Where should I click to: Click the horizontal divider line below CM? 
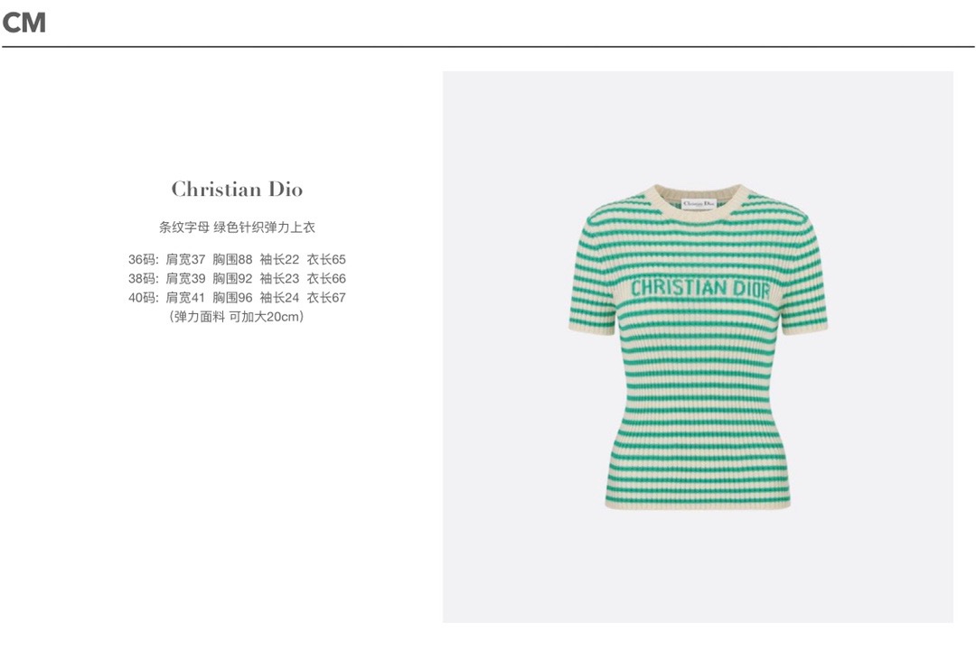(x=488, y=47)
